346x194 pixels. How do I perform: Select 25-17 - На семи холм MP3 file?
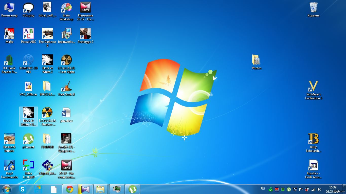pos(66,169)
